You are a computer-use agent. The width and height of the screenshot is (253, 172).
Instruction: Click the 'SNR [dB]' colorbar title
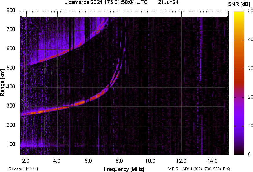(x=239, y=4)
